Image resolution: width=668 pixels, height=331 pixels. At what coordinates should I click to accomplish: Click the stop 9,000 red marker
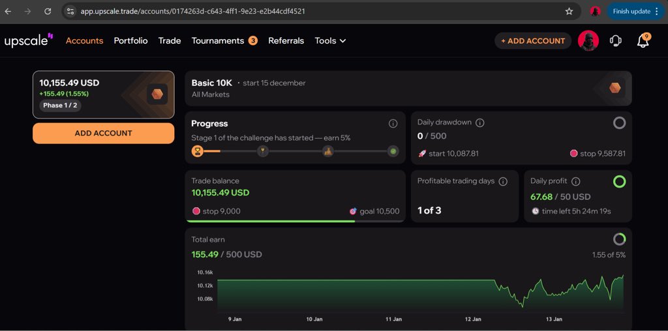click(196, 211)
